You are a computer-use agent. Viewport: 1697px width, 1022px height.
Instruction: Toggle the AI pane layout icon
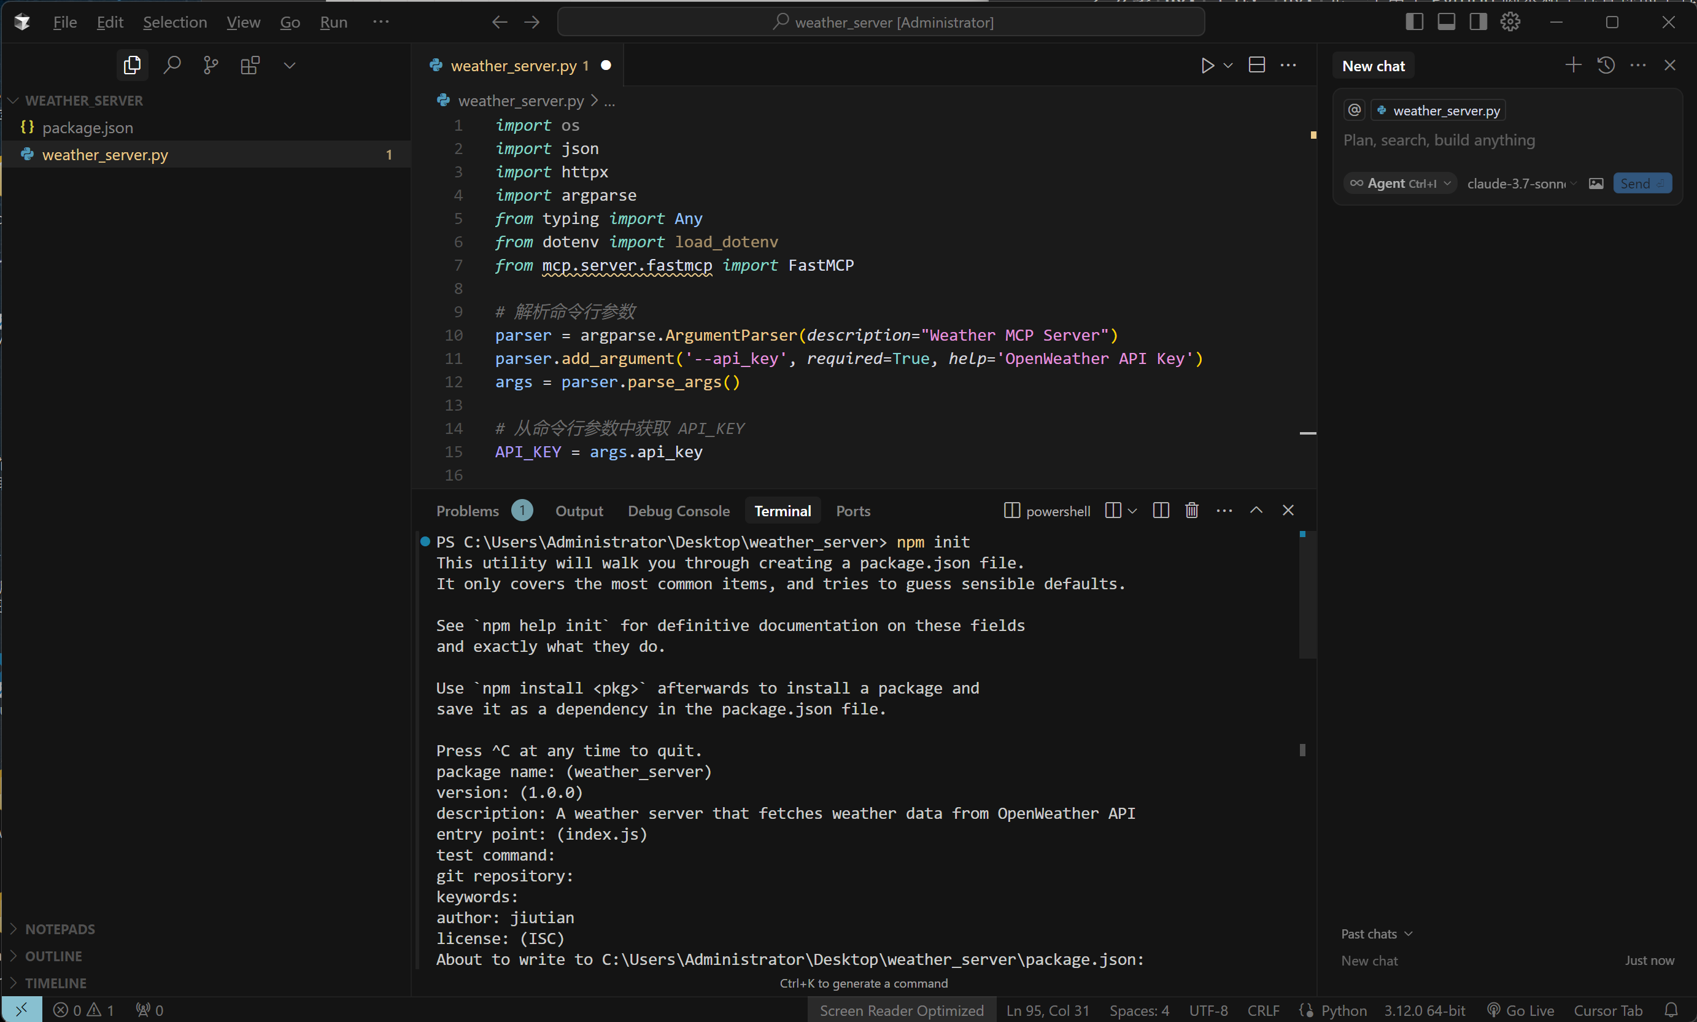[1478, 22]
